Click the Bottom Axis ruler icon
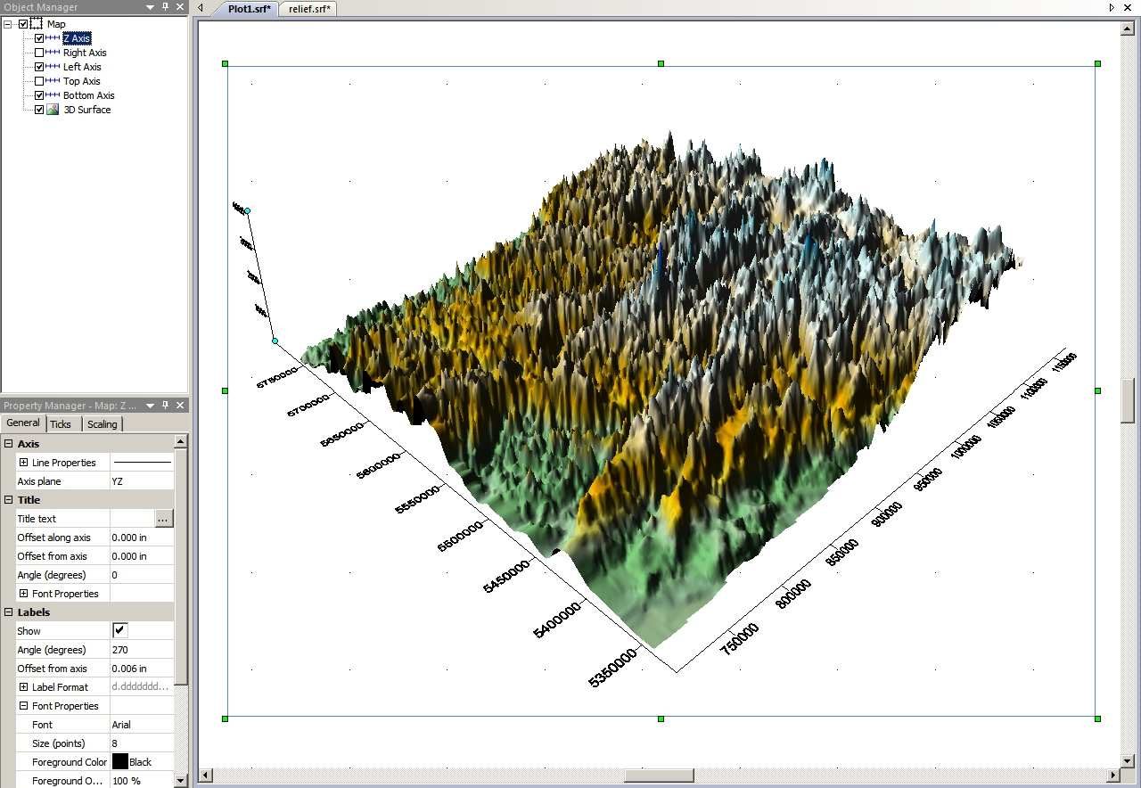Image resolution: width=1141 pixels, height=788 pixels. pos(53,95)
